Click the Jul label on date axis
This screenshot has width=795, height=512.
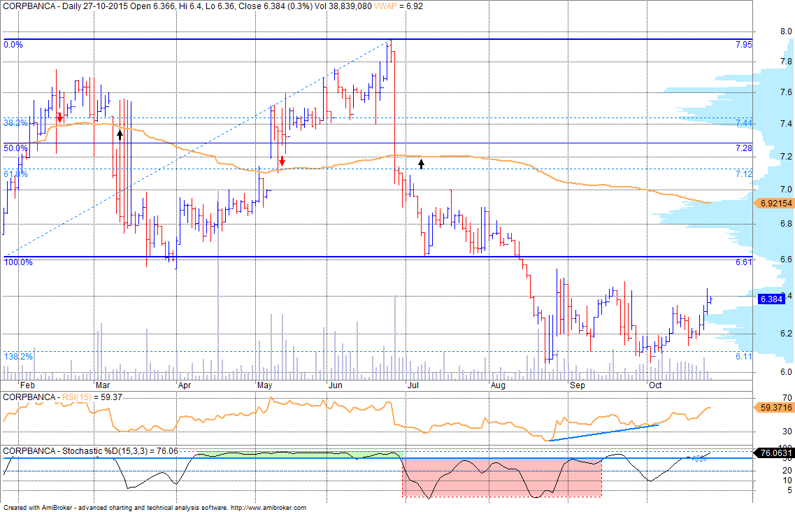[x=413, y=385]
